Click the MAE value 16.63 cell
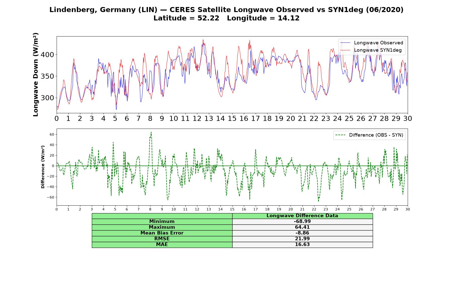Screen dimensions: 453x302 click(x=302, y=245)
